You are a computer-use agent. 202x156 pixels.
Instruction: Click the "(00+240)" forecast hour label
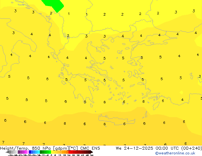pyautogui.click(x=191, y=148)
